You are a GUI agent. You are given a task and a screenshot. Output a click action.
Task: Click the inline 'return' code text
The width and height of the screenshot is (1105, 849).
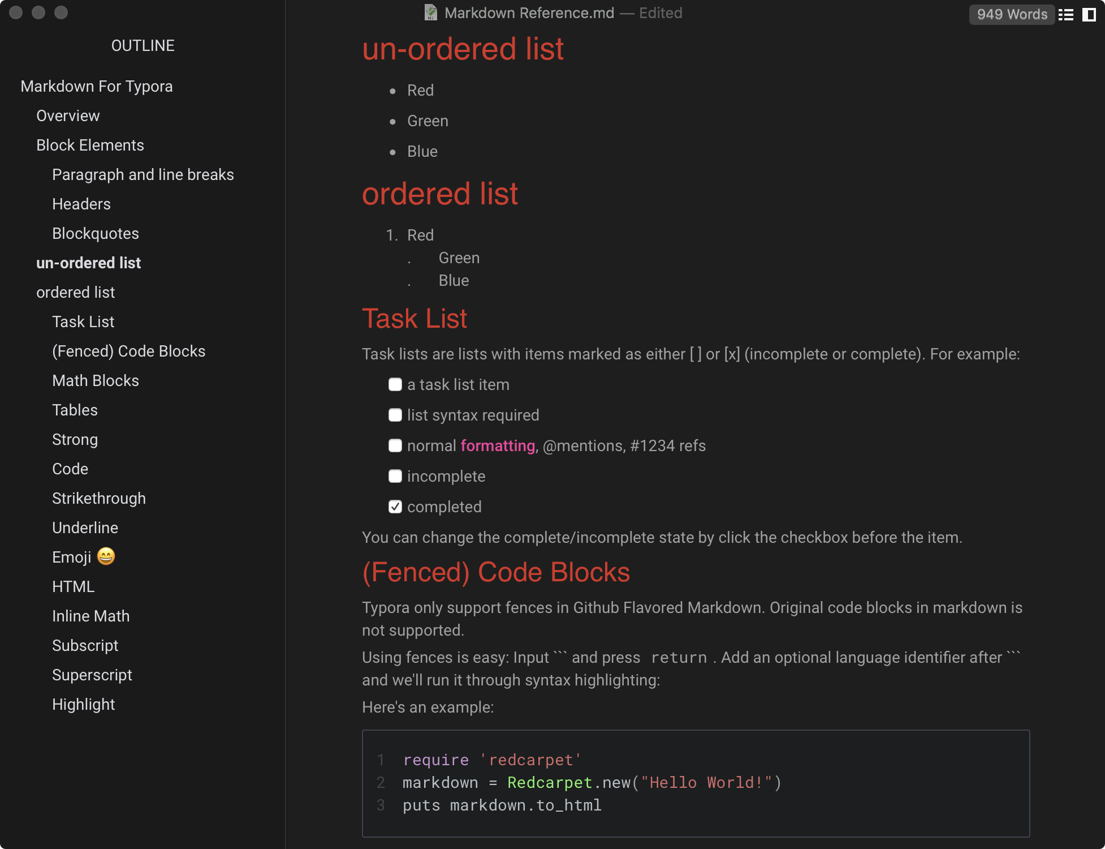[x=679, y=658]
